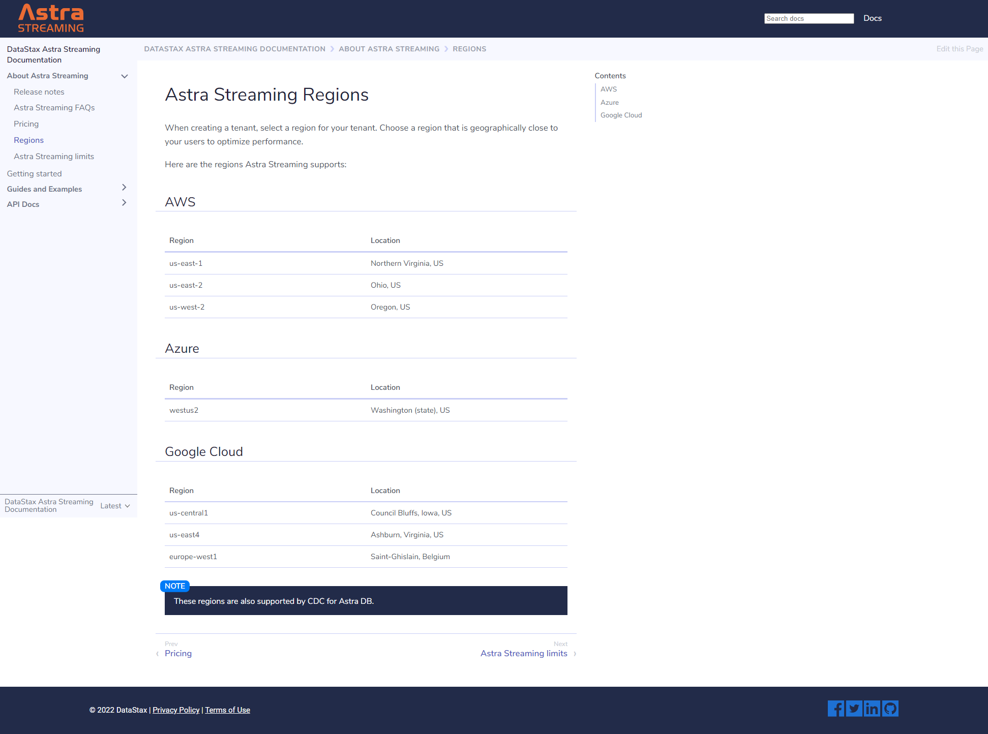
Task: Select Release notes in the sidebar
Action: coord(39,91)
